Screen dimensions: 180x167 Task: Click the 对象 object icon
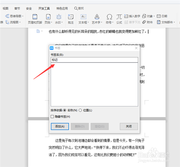(x=144, y=16)
